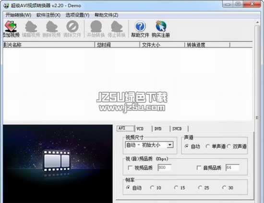The height and width of the screenshot is (203, 264).
Task: Select frame rate 10 radio button
Action: coord(152,188)
